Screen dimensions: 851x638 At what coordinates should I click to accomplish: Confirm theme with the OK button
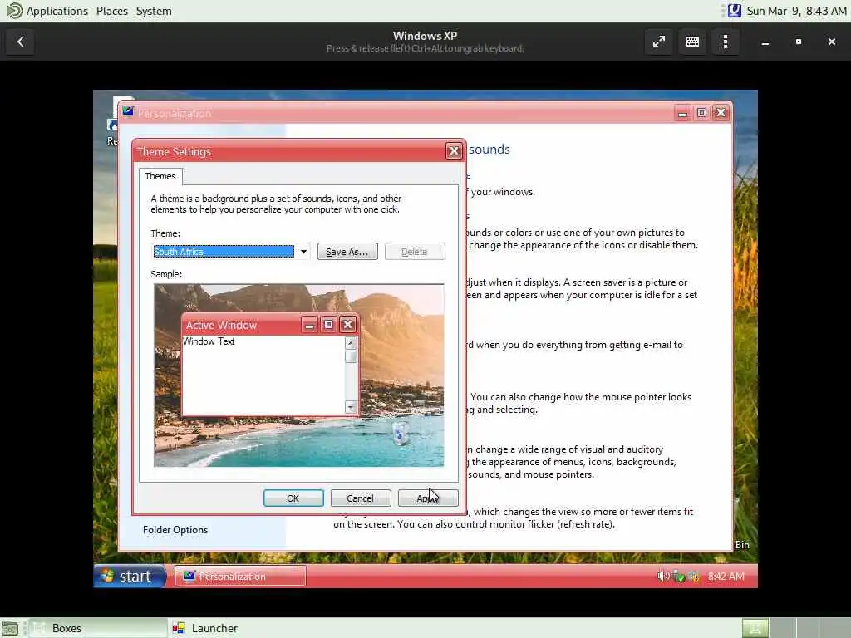coord(293,498)
